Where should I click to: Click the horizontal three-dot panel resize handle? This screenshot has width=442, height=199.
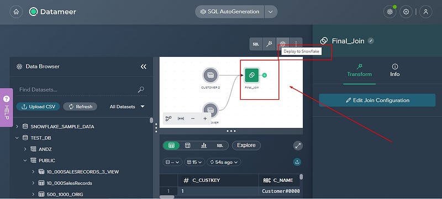(x=231, y=131)
